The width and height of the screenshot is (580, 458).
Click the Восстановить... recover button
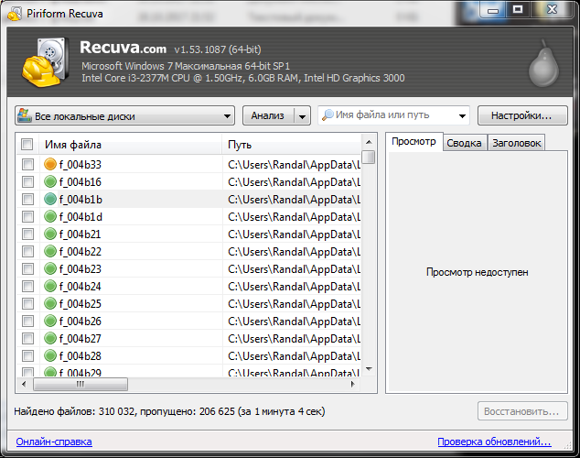point(522,411)
